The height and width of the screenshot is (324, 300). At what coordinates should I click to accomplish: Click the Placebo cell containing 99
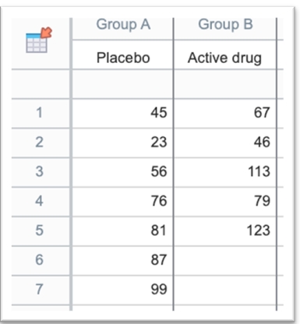(x=122, y=290)
